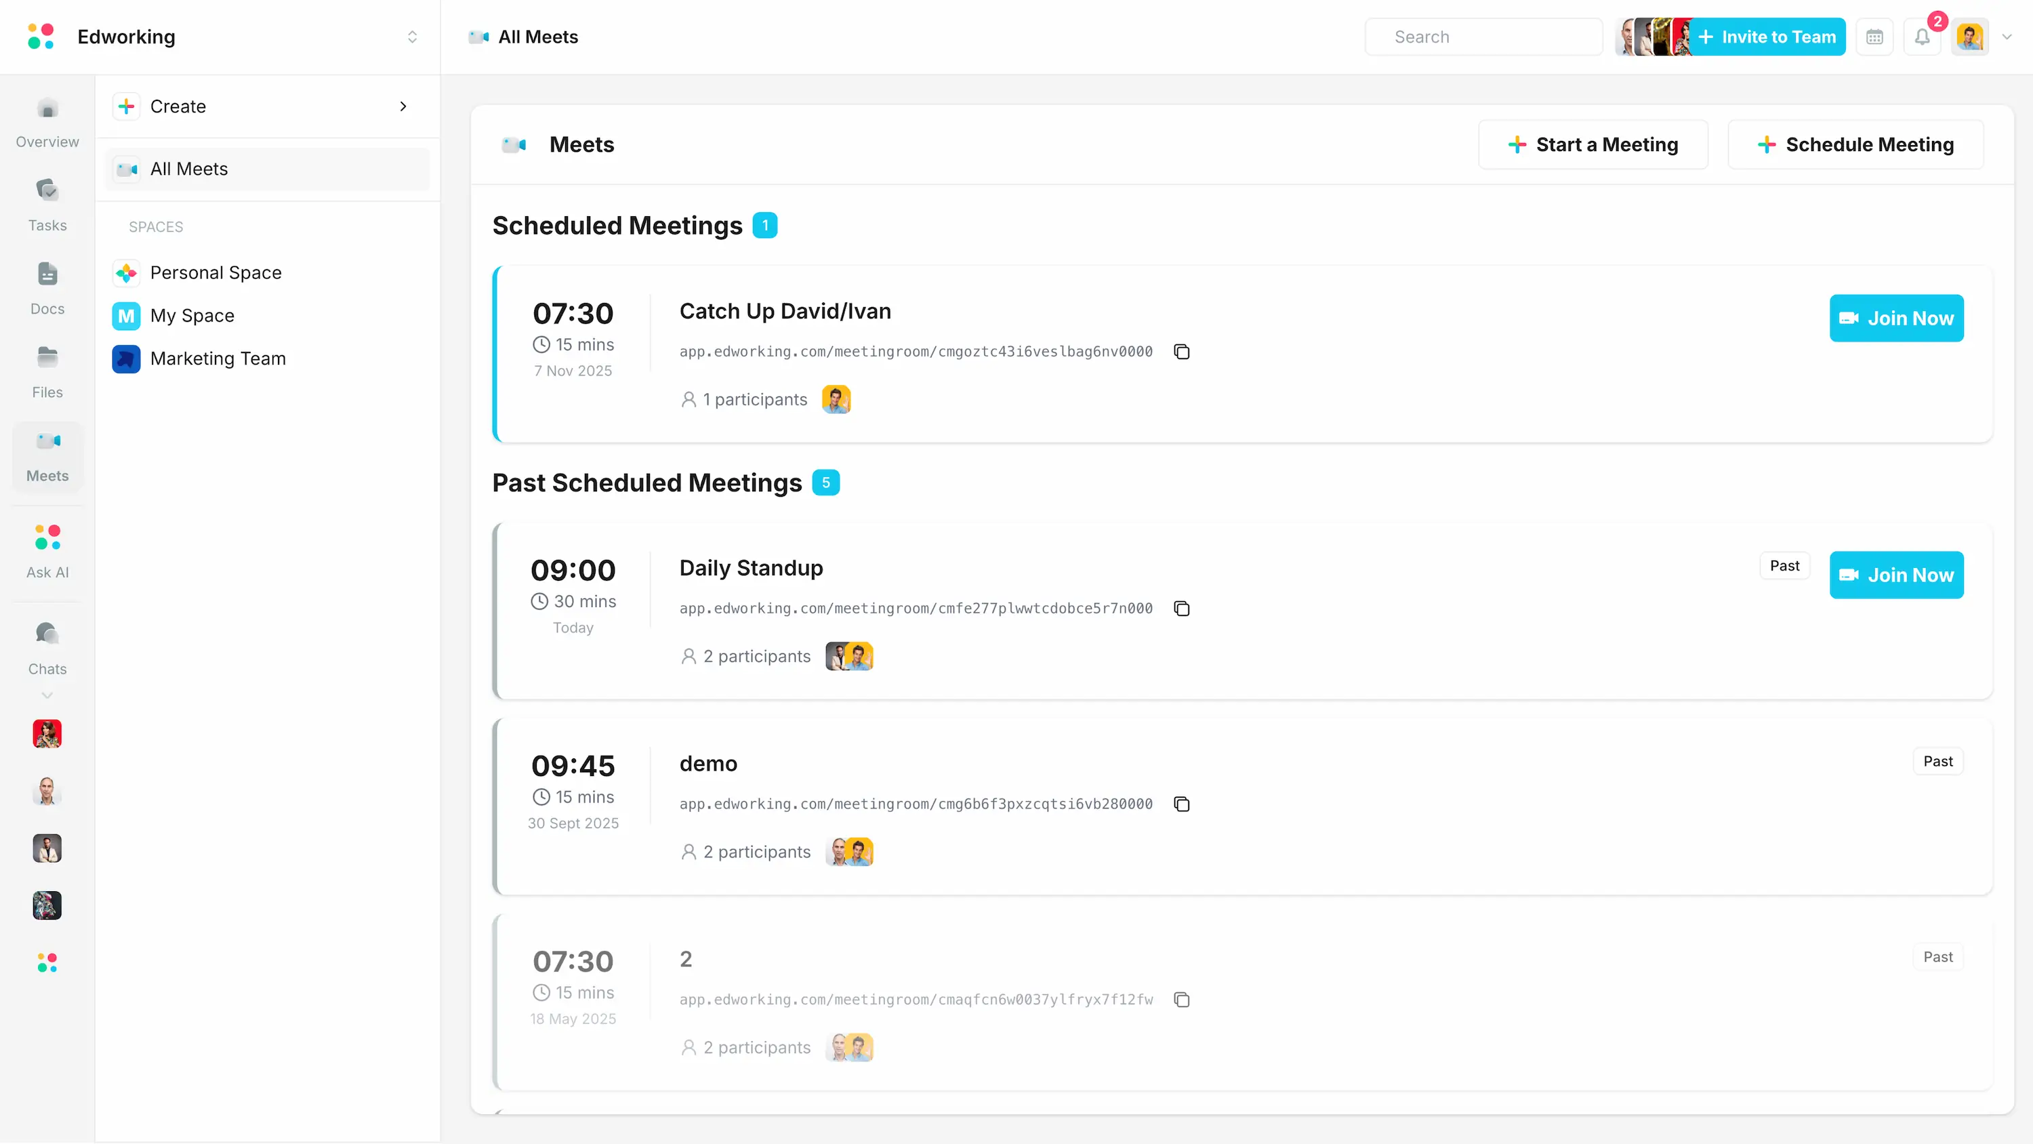Expand the Edworking workspace switcher

412,37
